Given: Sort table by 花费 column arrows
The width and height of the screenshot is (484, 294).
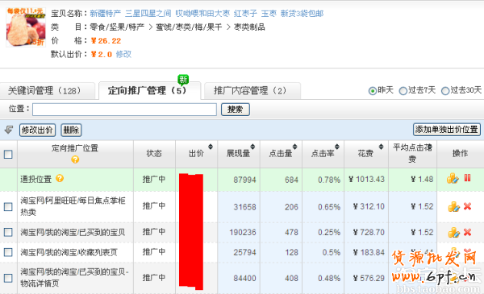Looking at the screenshot, I should point(382,147).
